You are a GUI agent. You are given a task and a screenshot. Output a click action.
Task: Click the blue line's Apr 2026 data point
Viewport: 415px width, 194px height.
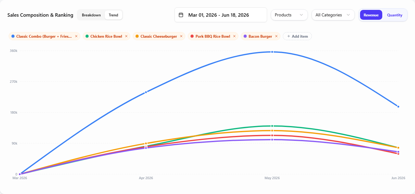click(x=146, y=92)
